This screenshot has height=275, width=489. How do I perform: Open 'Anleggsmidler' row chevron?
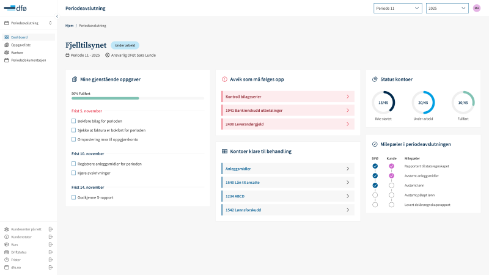(348, 169)
